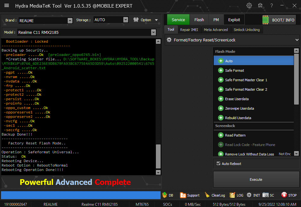Click plus icon beside Rebuild Userdata

[221, 118]
